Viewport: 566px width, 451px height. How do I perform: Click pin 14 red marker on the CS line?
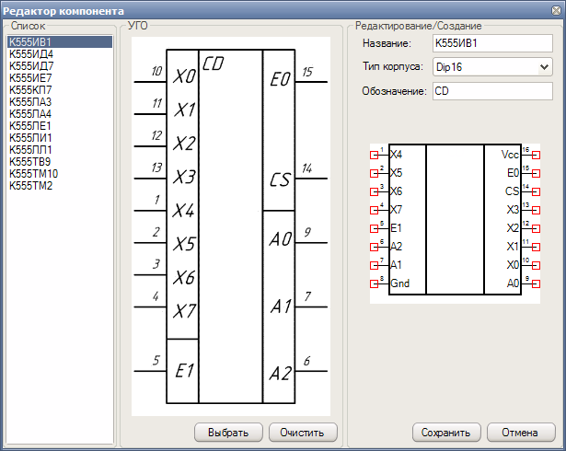point(536,191)
